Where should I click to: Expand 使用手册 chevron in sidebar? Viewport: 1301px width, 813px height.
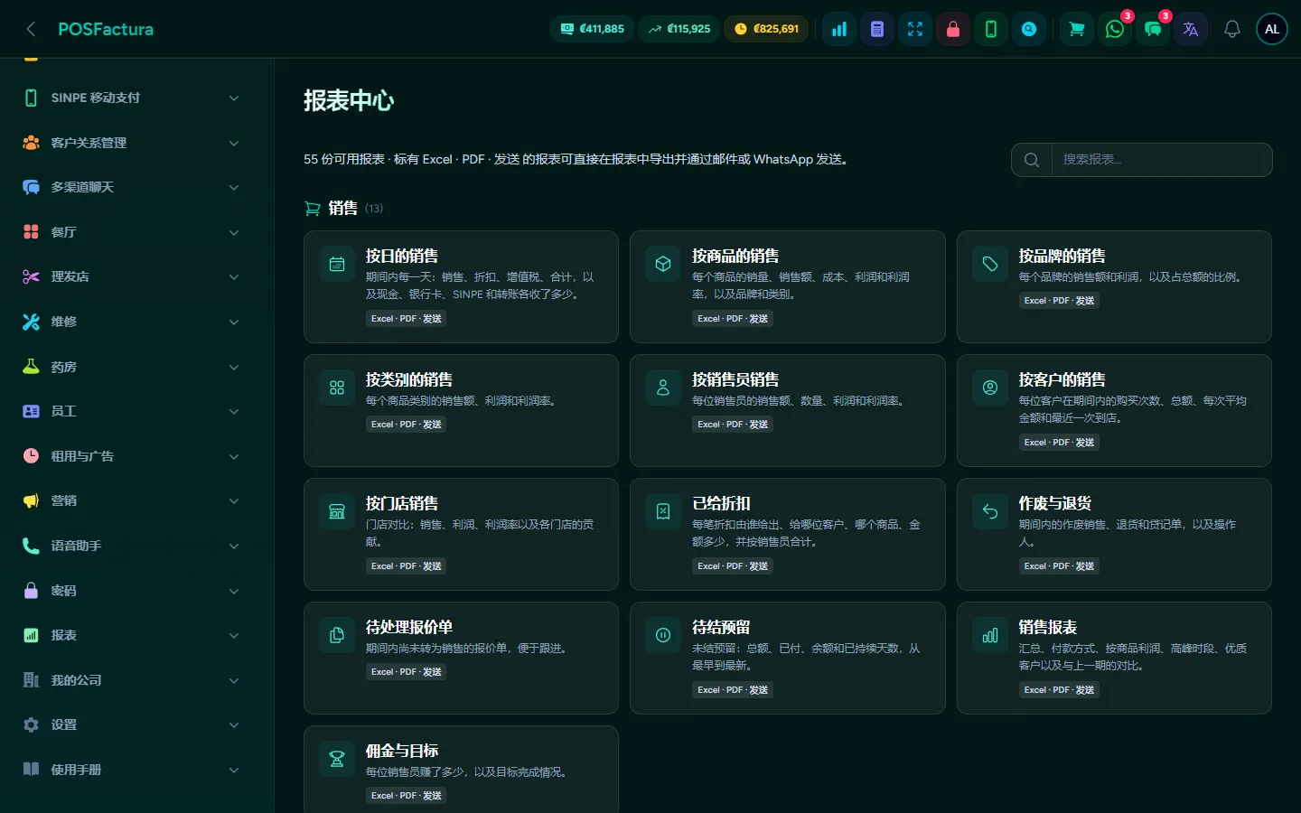coord(234,770)
